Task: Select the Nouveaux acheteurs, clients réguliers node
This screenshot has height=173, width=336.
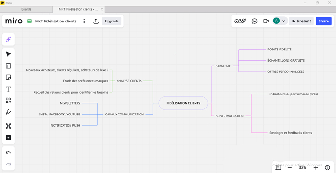Action: point(67,70)
